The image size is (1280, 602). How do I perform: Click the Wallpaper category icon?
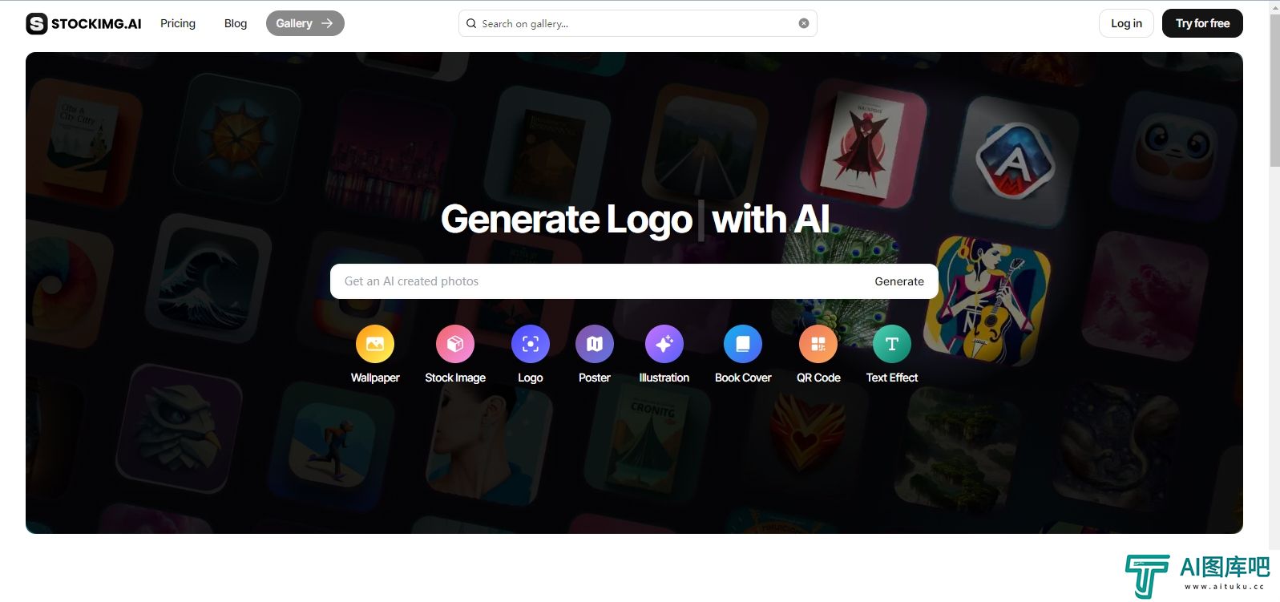pyautogui.click(x=375, y=344)
